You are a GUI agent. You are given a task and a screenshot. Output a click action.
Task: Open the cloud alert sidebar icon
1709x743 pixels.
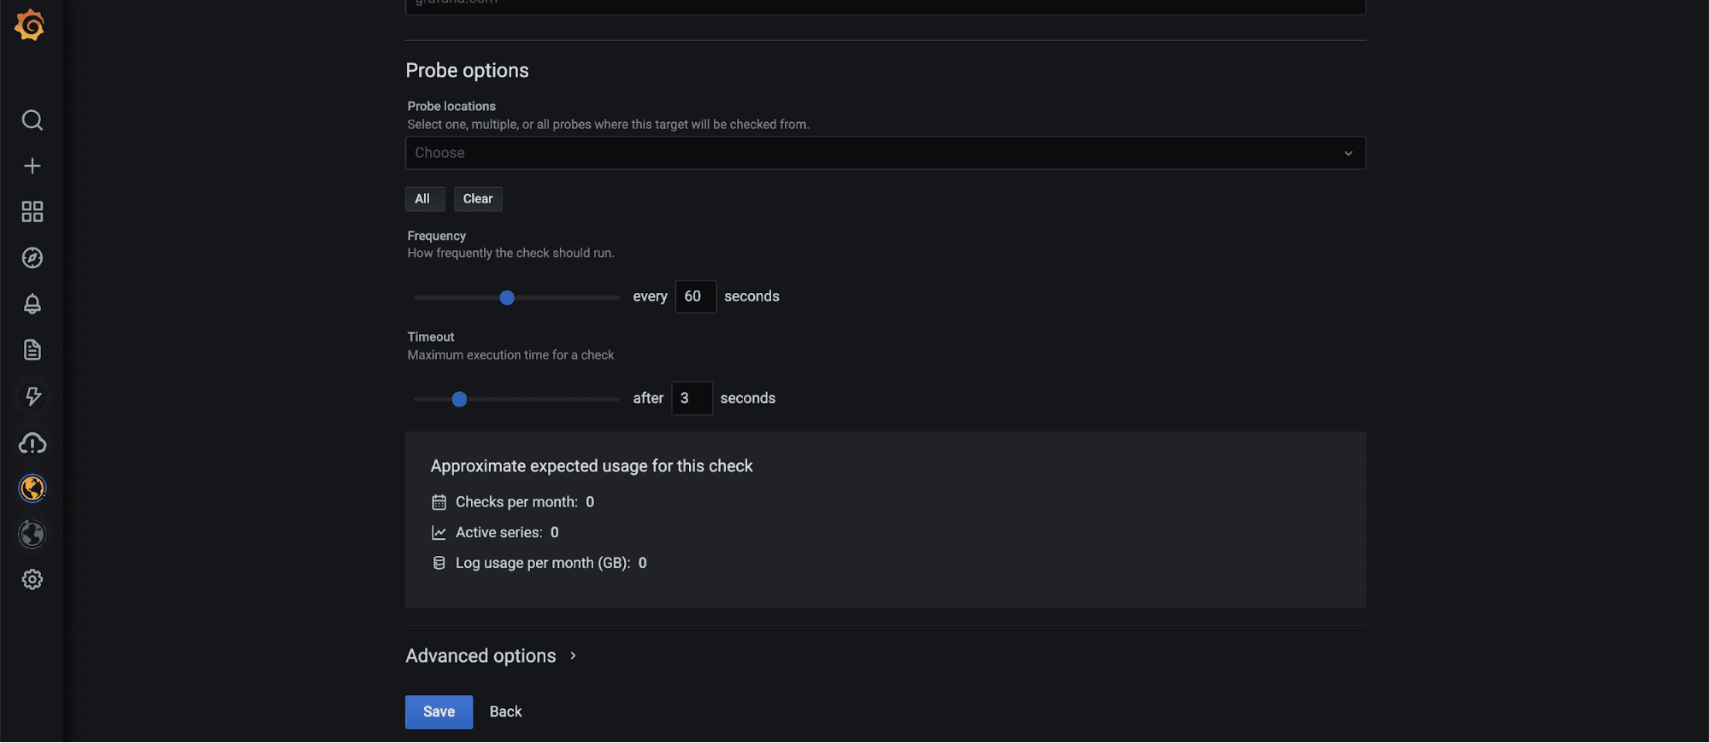pyautogui.click(x=32, y=443)
